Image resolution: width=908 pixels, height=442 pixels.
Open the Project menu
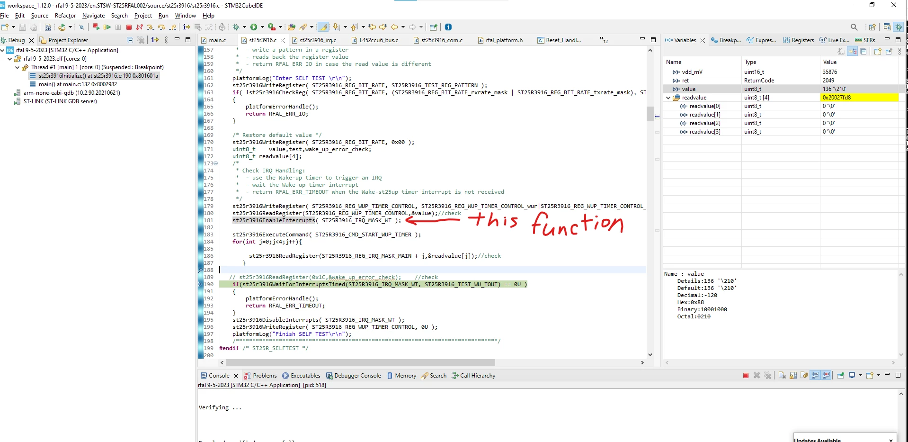(143, 16)
